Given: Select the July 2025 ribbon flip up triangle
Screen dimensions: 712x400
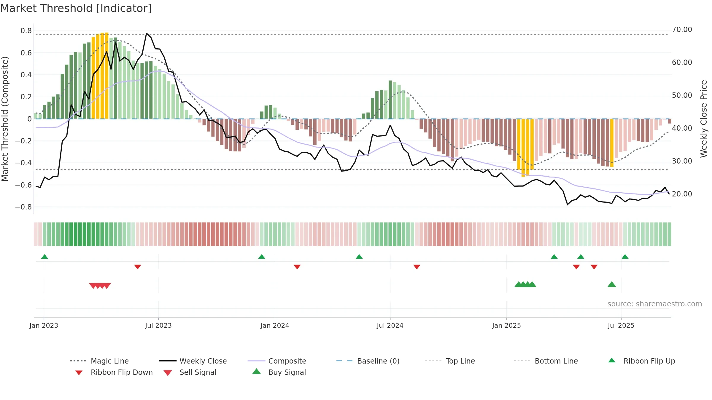Looking at the screenshot, I should (625, 257).
